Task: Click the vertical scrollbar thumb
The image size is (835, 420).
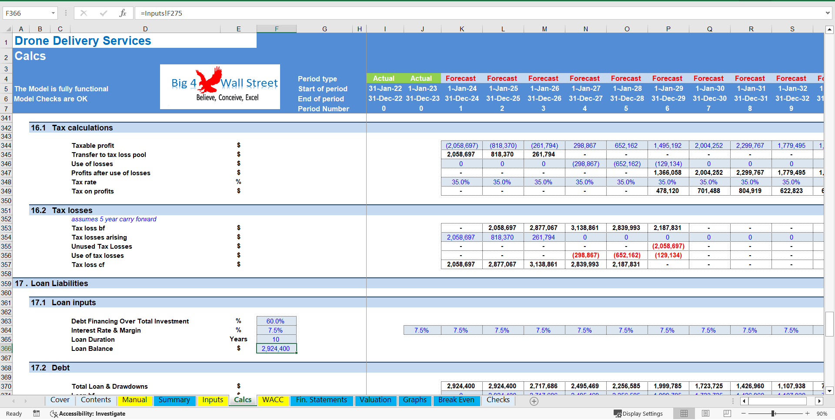Action: point(829,324)
